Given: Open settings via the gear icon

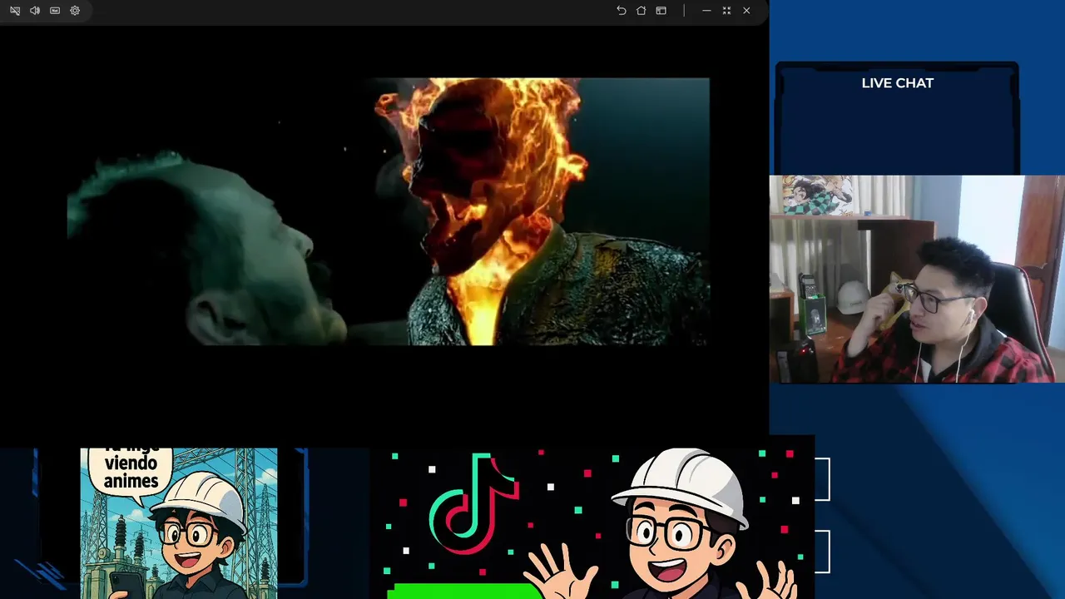Looking at the screenshot, I should click(x=75, y=11).
